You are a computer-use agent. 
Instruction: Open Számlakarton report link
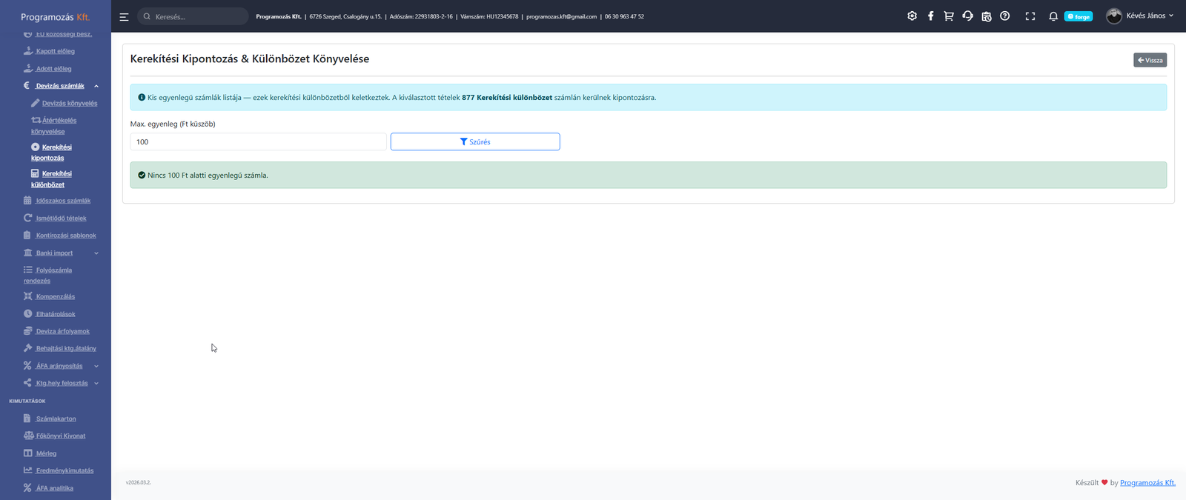[x=56, y=419]
